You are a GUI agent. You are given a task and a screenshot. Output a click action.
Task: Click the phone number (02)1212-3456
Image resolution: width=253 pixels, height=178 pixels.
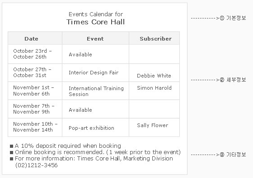point(37,165)
